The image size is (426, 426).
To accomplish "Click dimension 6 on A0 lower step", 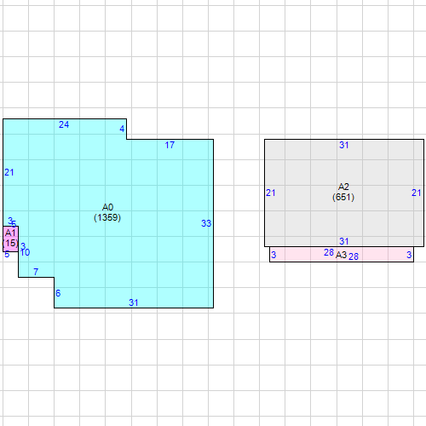I will [58, 293].
